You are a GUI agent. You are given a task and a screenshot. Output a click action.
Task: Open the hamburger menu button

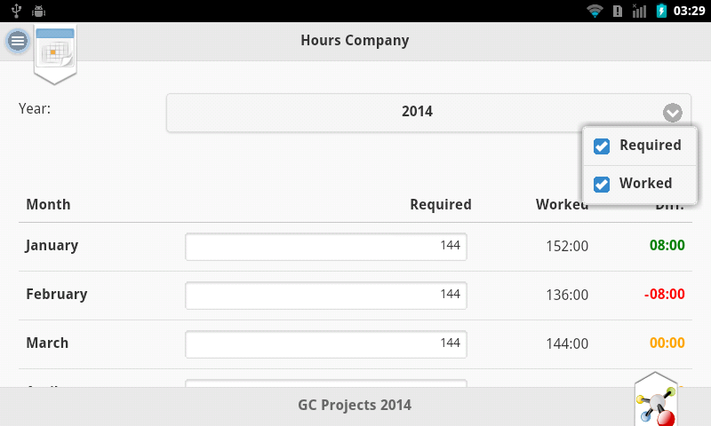click(x=17, y=41)
